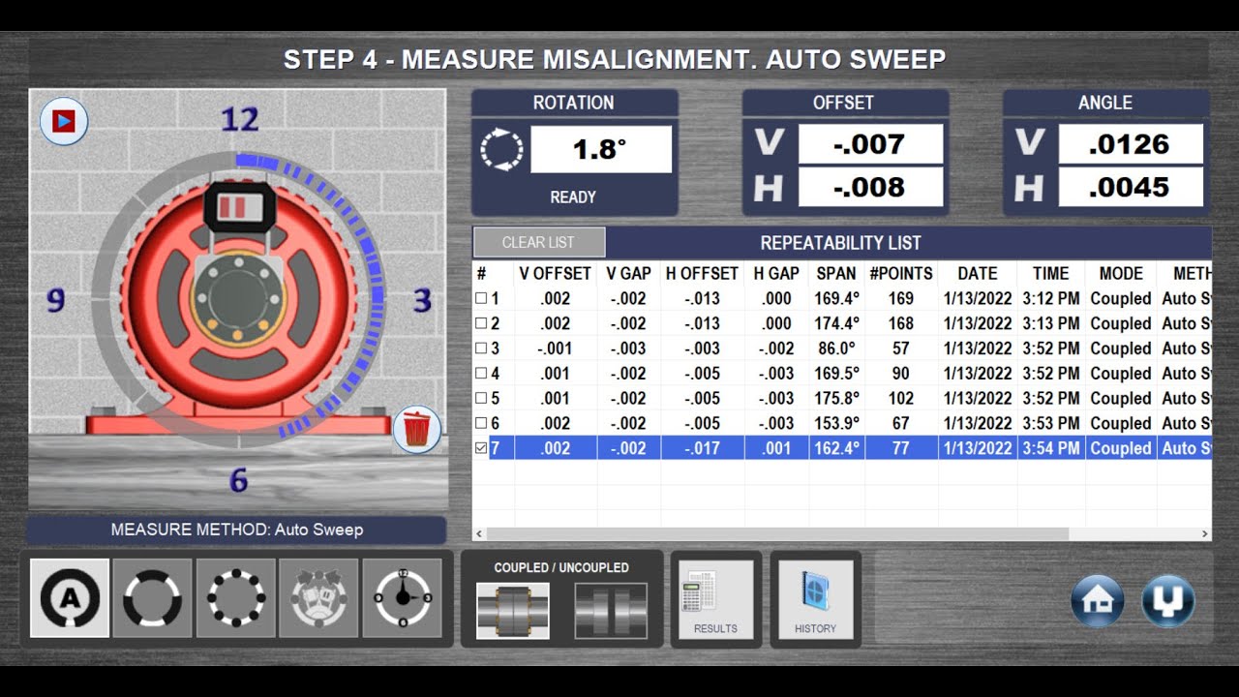Uncheck the box for row 7
Viewport: 1239px width, 697px height.
coord(481,448)
